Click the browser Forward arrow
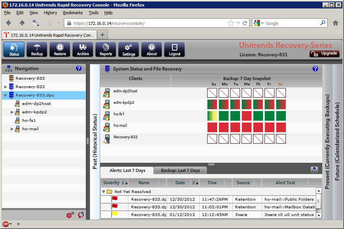Viewport: 344px width, 229px height. pos(22,23)
